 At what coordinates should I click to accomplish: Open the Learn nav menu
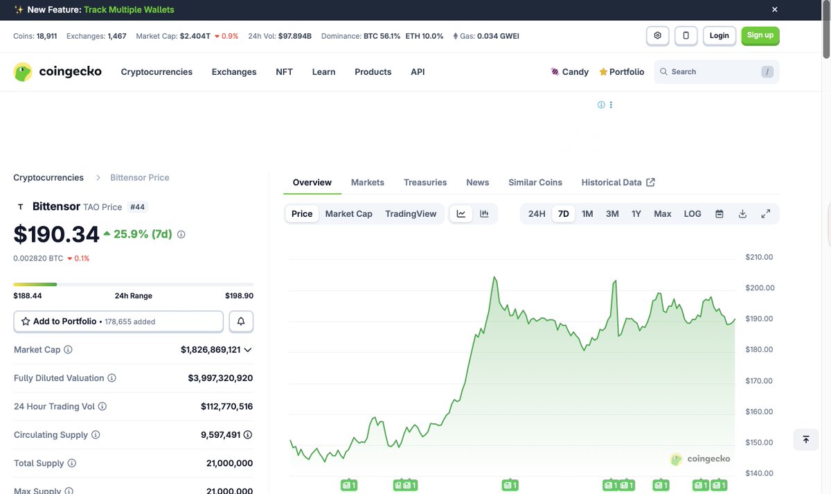point(323,72)
